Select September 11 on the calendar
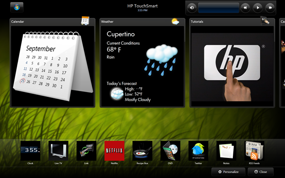Viewport: 285px width, 178px height. pos(25,69)
